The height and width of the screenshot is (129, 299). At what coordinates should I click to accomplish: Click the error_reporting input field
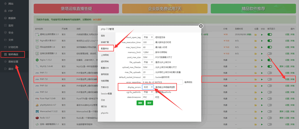tap(162, 82)
